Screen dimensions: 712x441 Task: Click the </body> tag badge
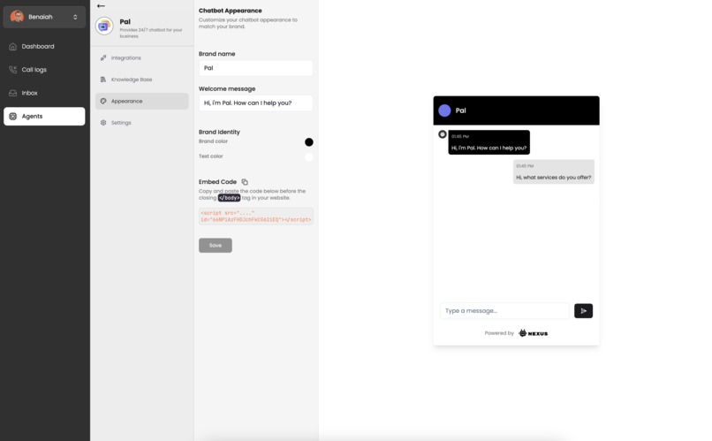coord(230,198)
